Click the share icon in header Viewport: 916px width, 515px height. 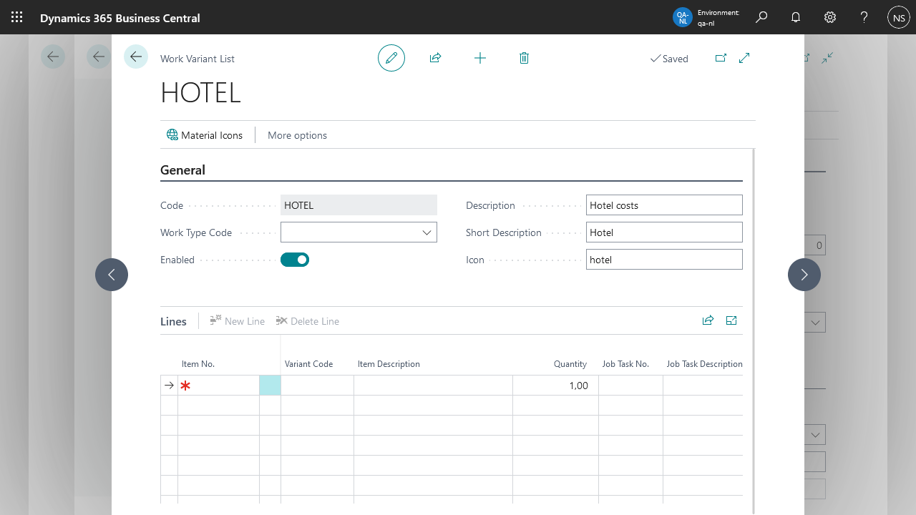pos(435,58)
